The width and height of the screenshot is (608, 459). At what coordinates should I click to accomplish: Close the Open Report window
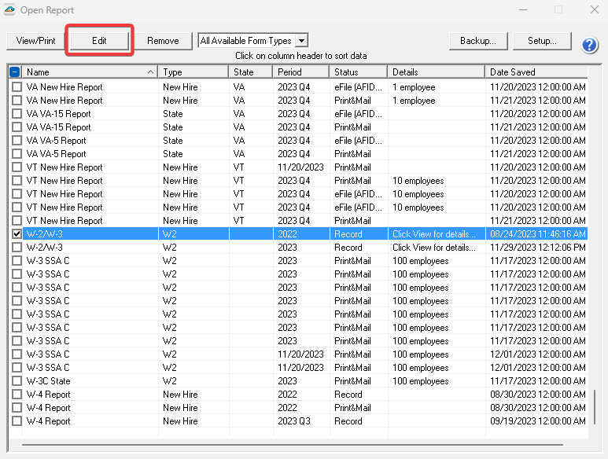pos(594,9)
